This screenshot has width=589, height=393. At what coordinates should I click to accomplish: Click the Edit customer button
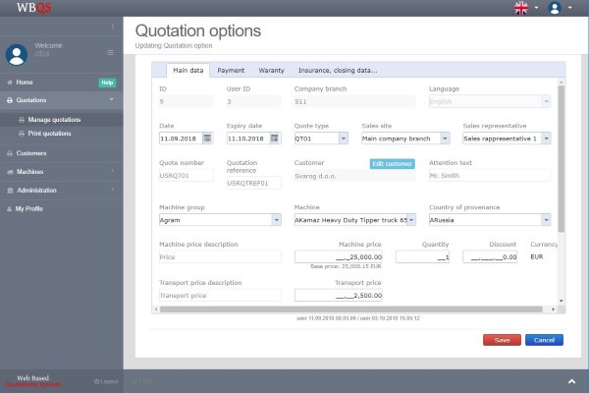[392, 163]
